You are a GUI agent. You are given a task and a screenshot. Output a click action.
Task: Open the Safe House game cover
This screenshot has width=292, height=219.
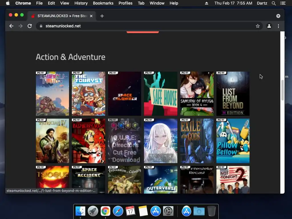click(x=161, y=94)
